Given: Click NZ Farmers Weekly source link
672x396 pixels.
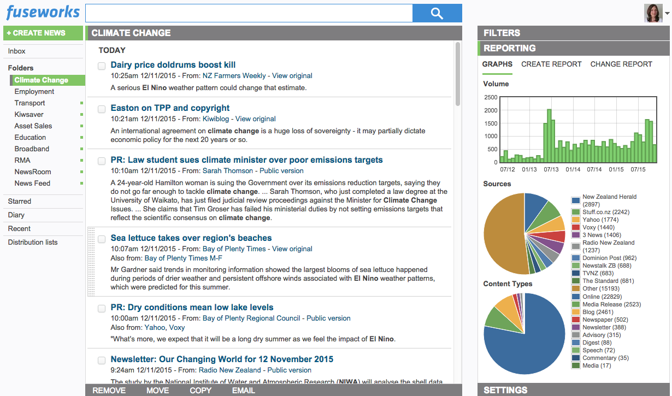Looking at the screenshot, I should click(x=234, y=76).
